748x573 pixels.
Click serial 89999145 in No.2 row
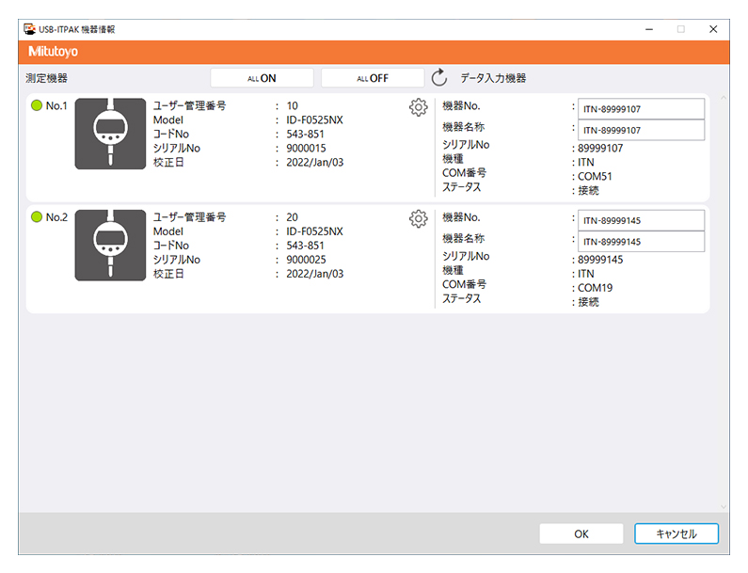tap(600, 260)
